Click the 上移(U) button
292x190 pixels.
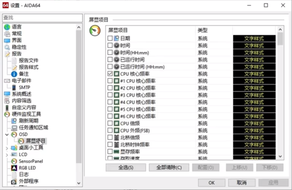[x=239, y=168]
